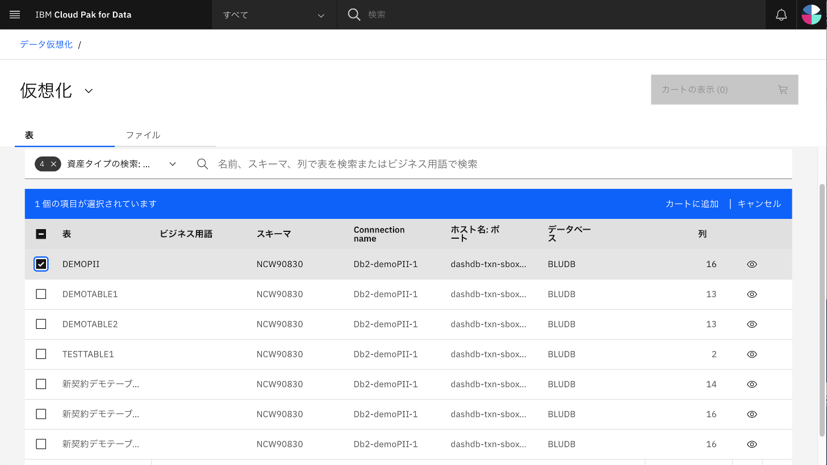Follow the データ仮想化 breadcrumb link
The width and height of the screenshot is (827, 465).
click(x=45, y=44)
